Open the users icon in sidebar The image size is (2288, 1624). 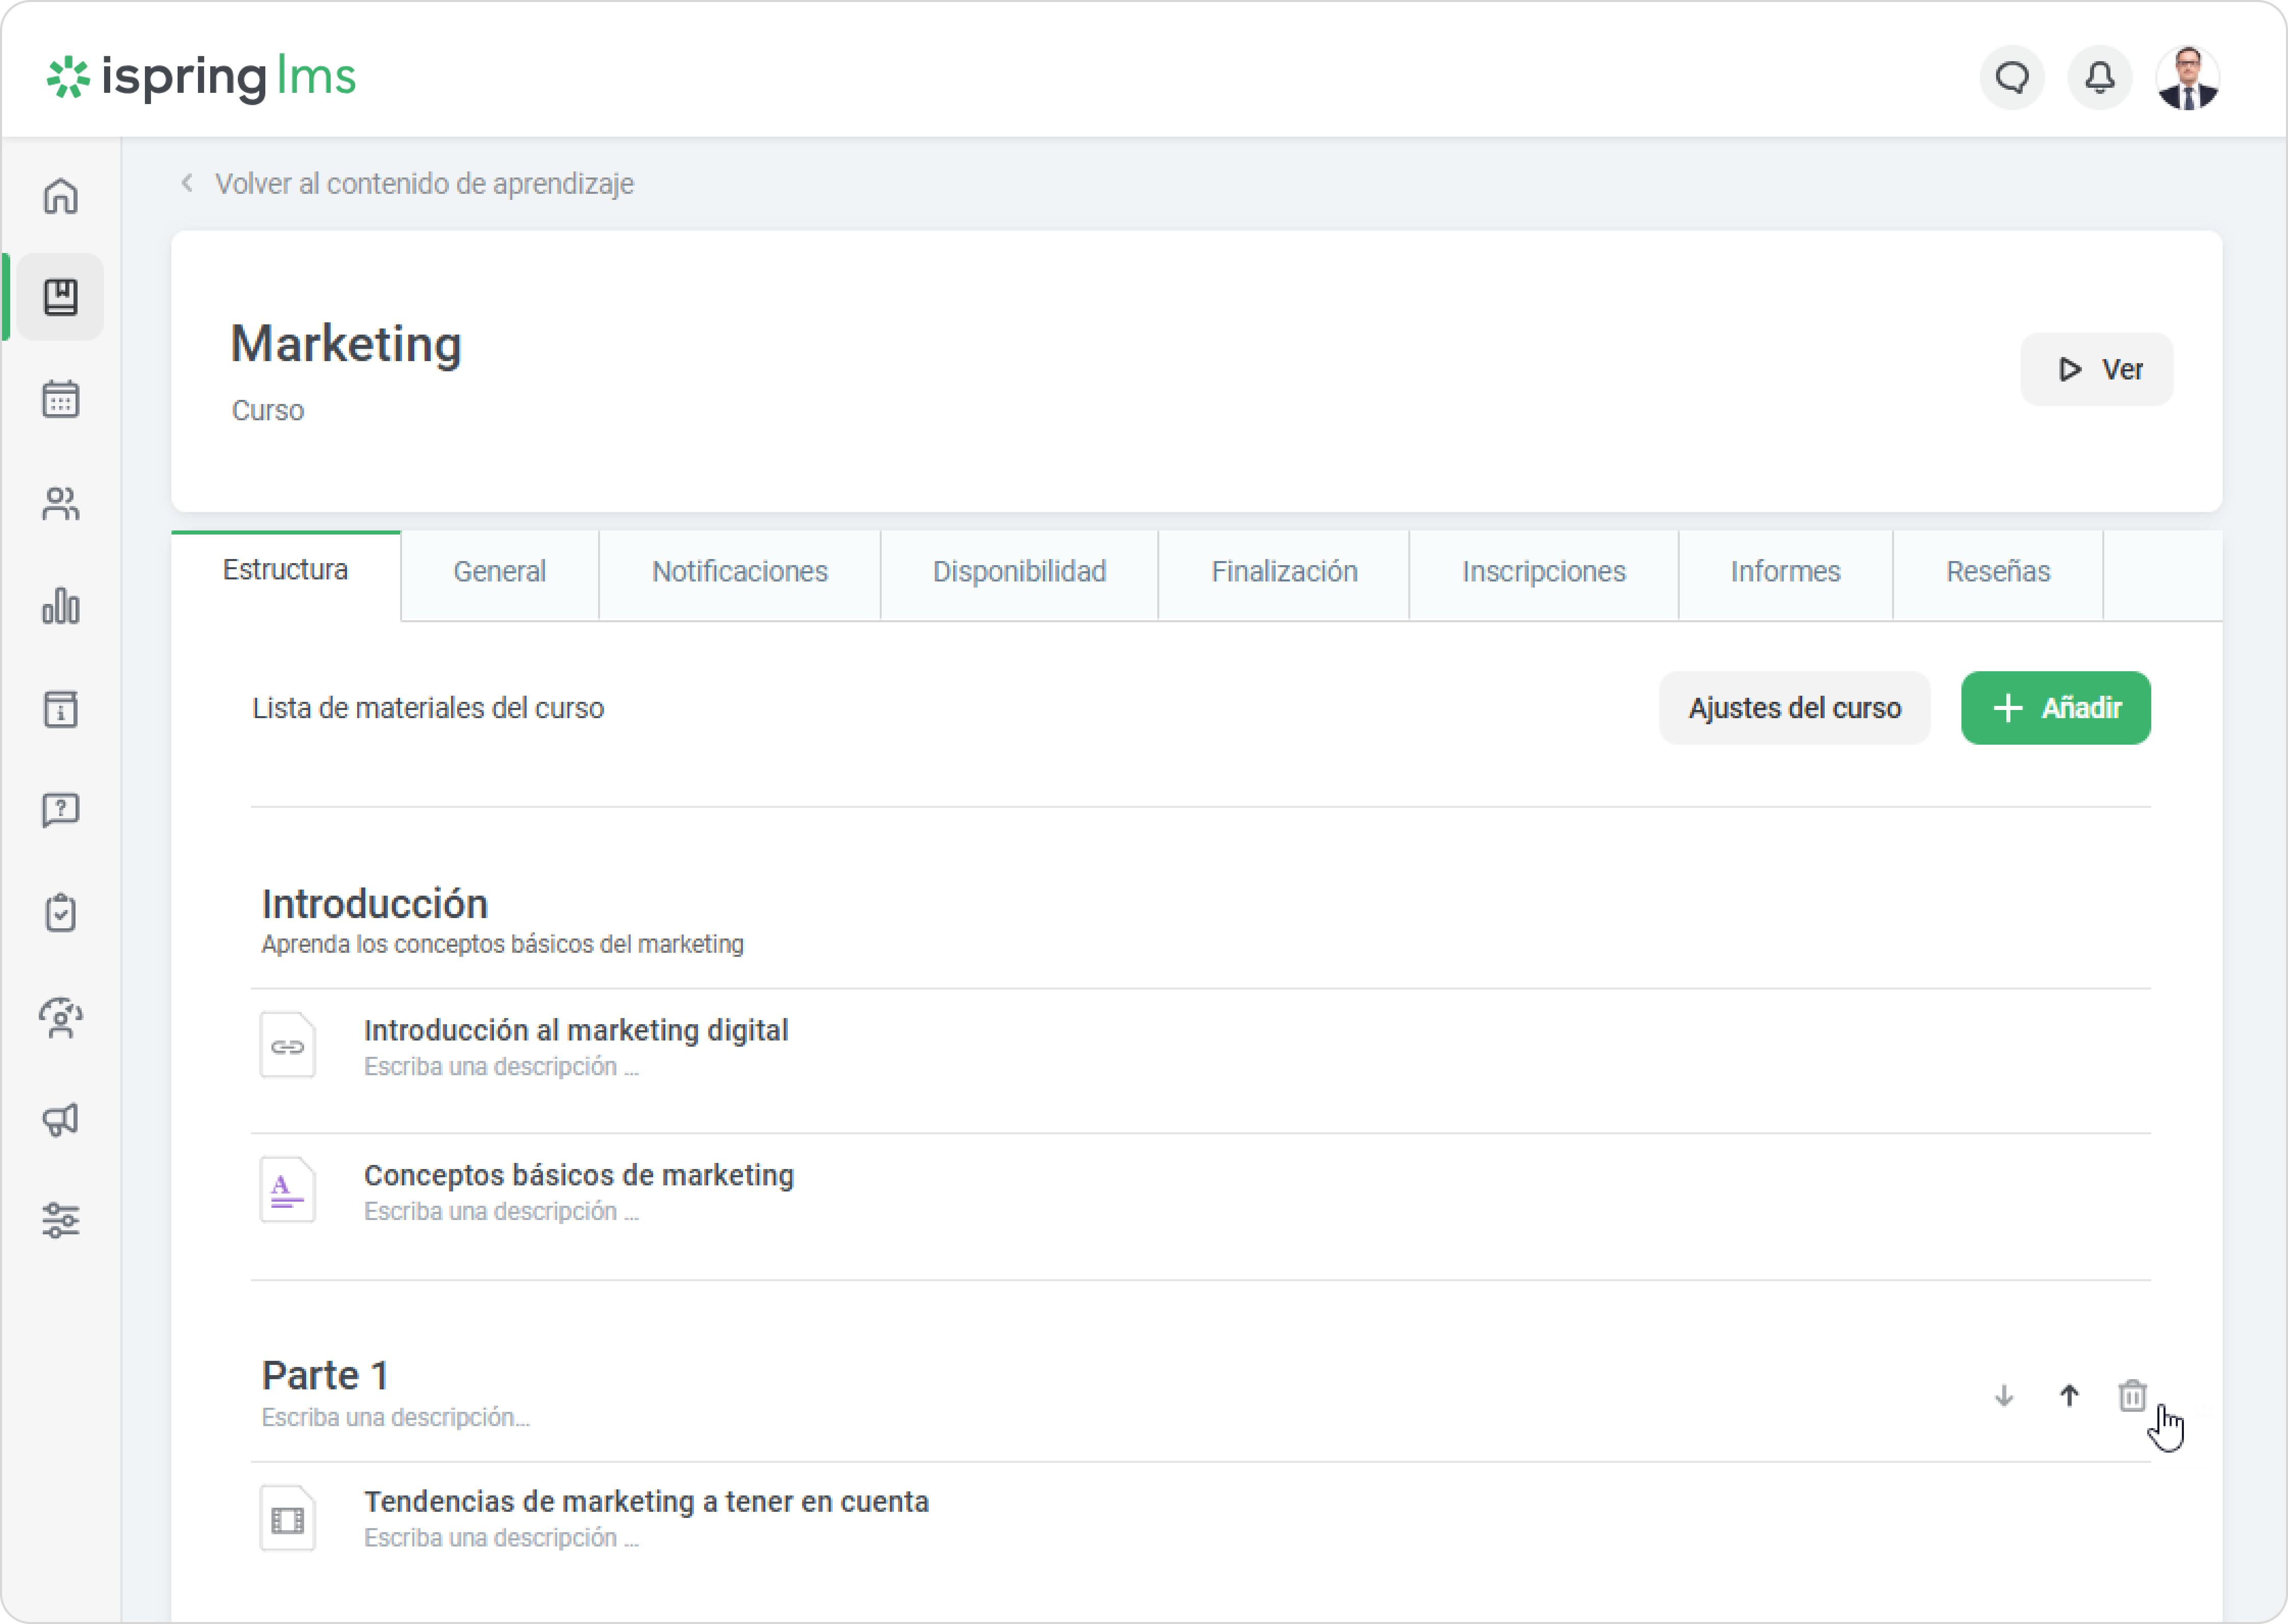[61, 503]
